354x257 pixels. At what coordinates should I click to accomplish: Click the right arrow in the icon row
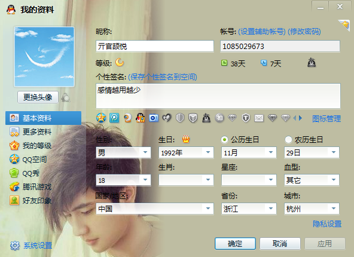[300, 118]
